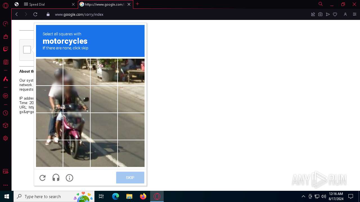Open the arrow-shaped send icon in toolbar
The image size is (360, 202).
click(328, 14)
